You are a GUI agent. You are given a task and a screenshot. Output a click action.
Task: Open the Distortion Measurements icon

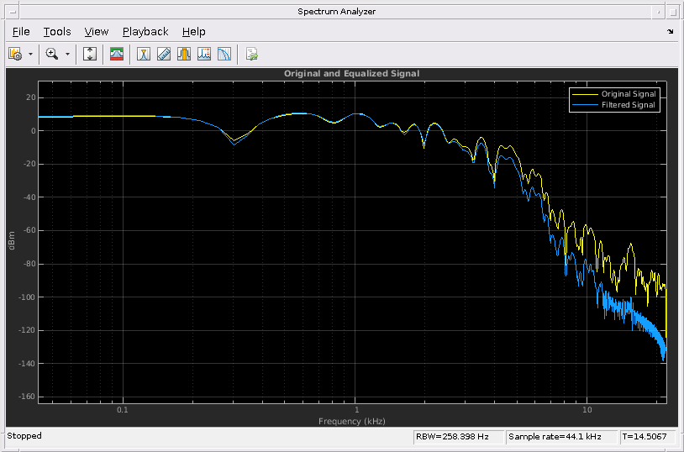(x=203, y=54)
